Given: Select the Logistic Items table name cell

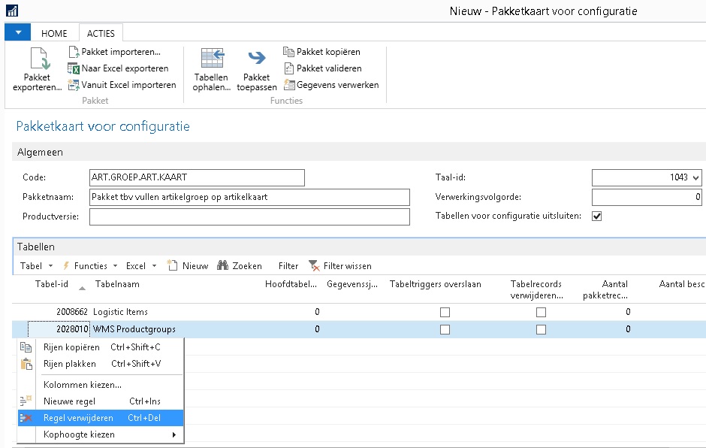Looking at the screenshot, I should [x=121, y=312].
